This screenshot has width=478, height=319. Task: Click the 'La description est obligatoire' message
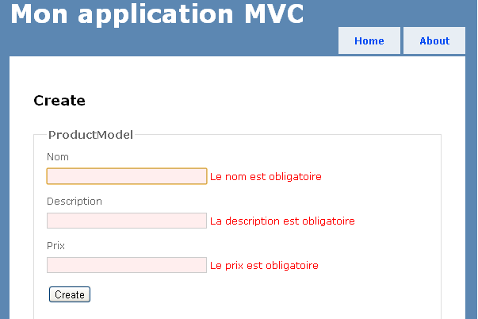pyautogui.click(x=282, y=221)
